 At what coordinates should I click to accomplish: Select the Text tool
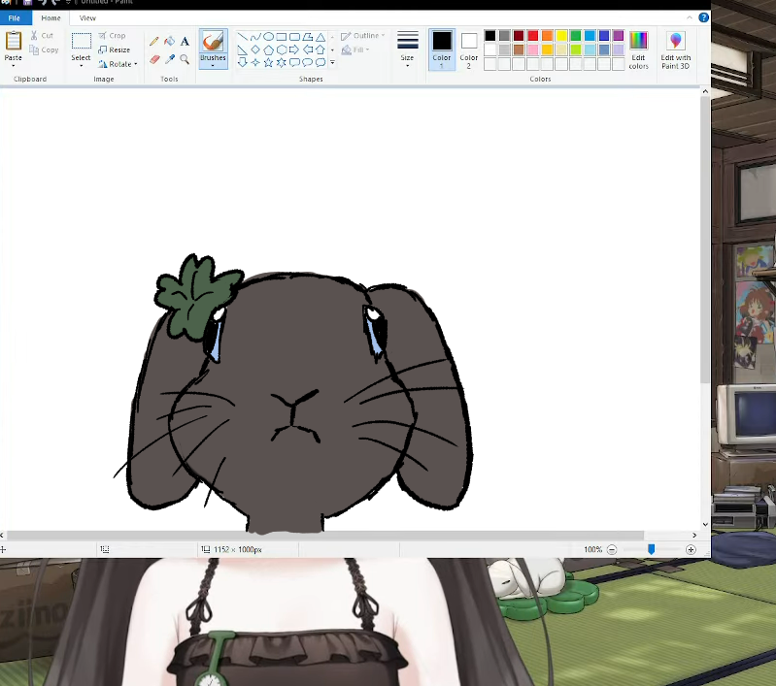185,41
